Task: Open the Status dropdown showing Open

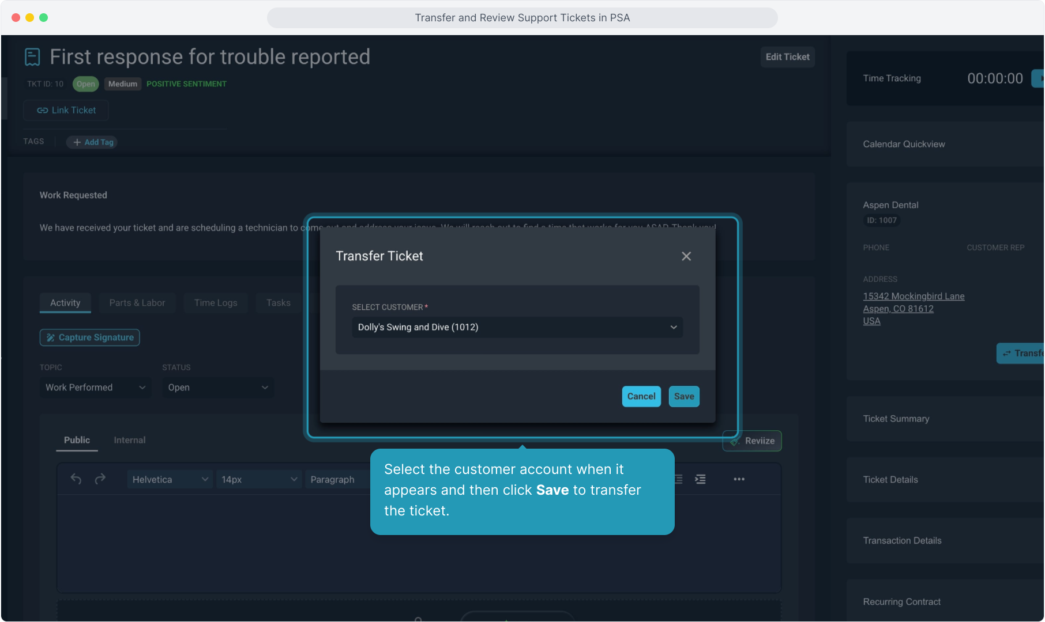Action: coord(217,388)
